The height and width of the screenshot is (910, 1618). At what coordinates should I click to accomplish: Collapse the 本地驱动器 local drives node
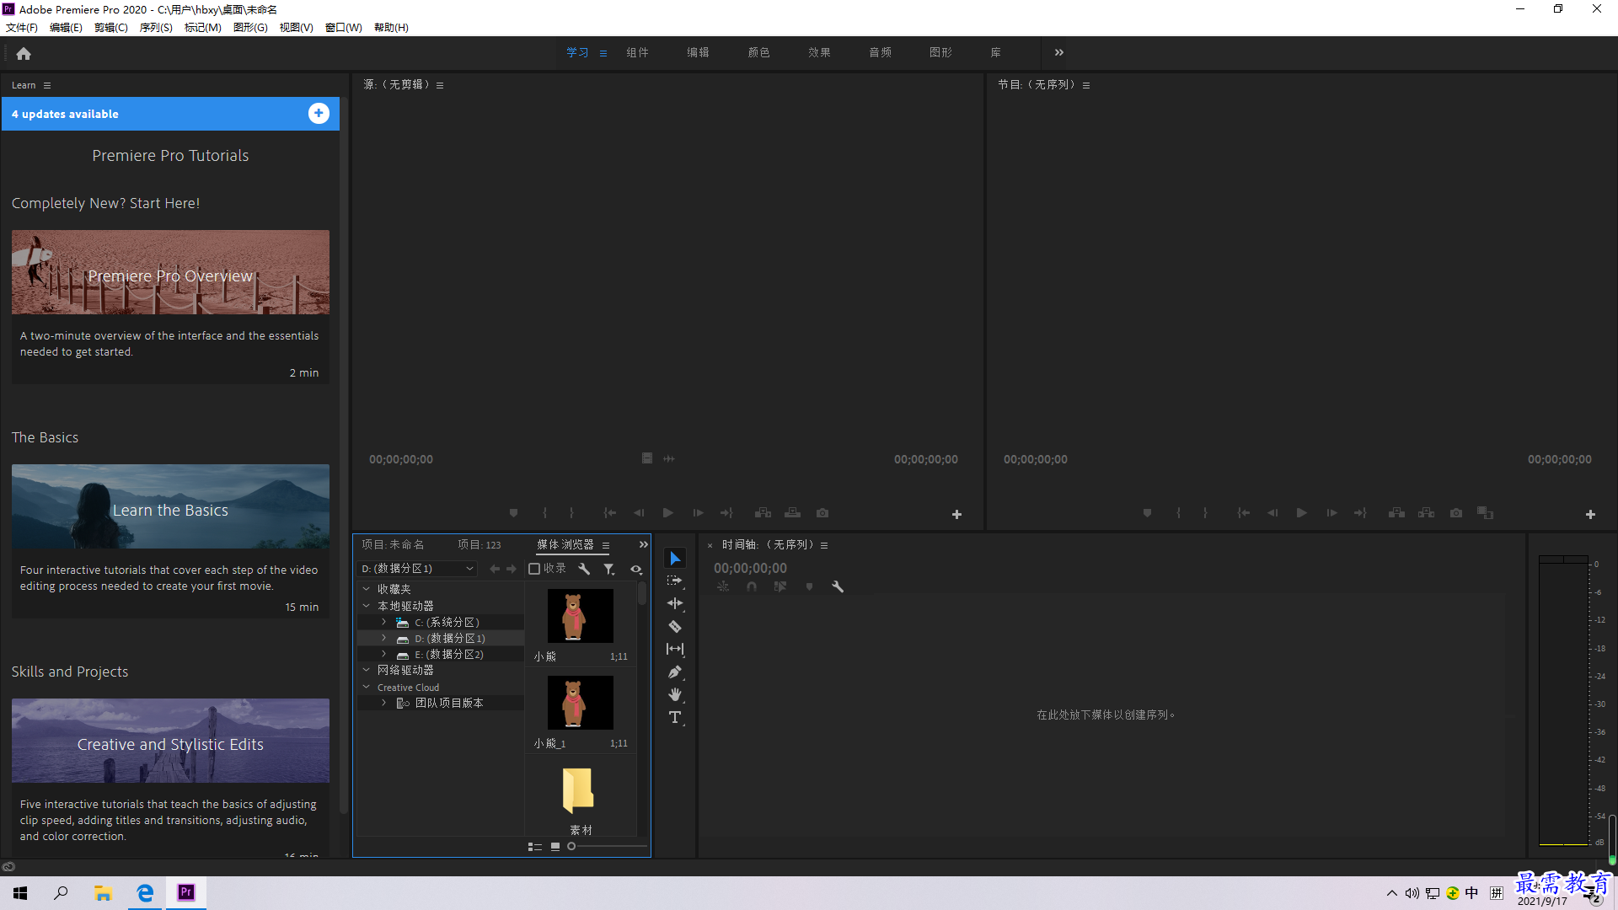pyautogui.click(x=367, y=606)
